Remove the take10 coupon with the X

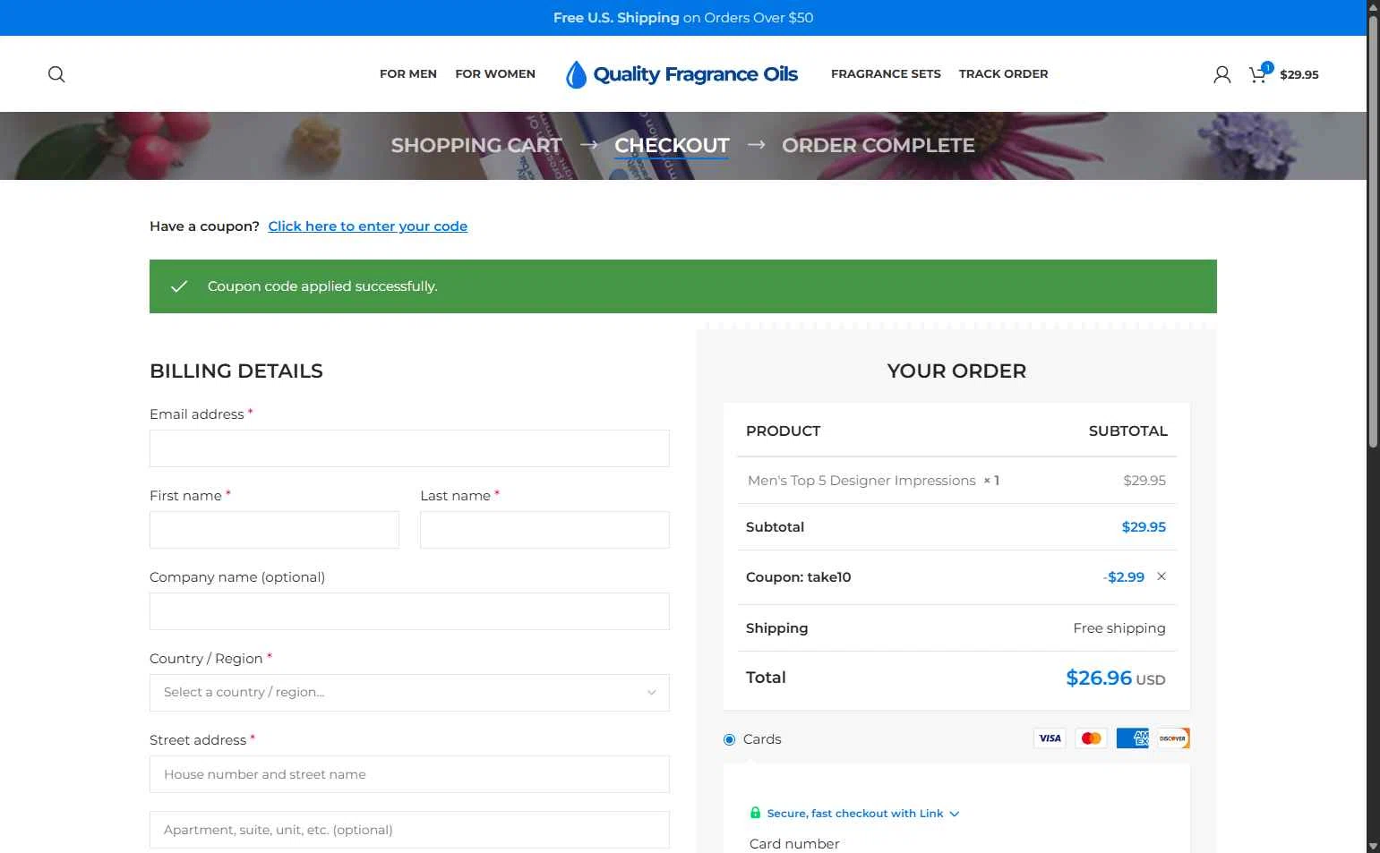pyautogui.click(x=1161, y=576)
